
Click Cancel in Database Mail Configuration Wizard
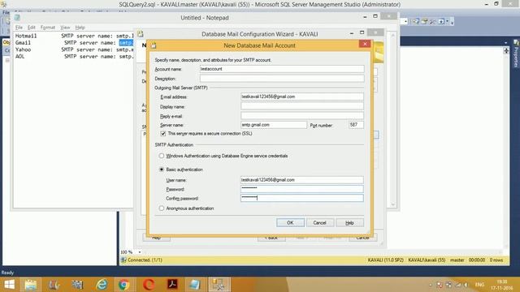coord(363,238)
